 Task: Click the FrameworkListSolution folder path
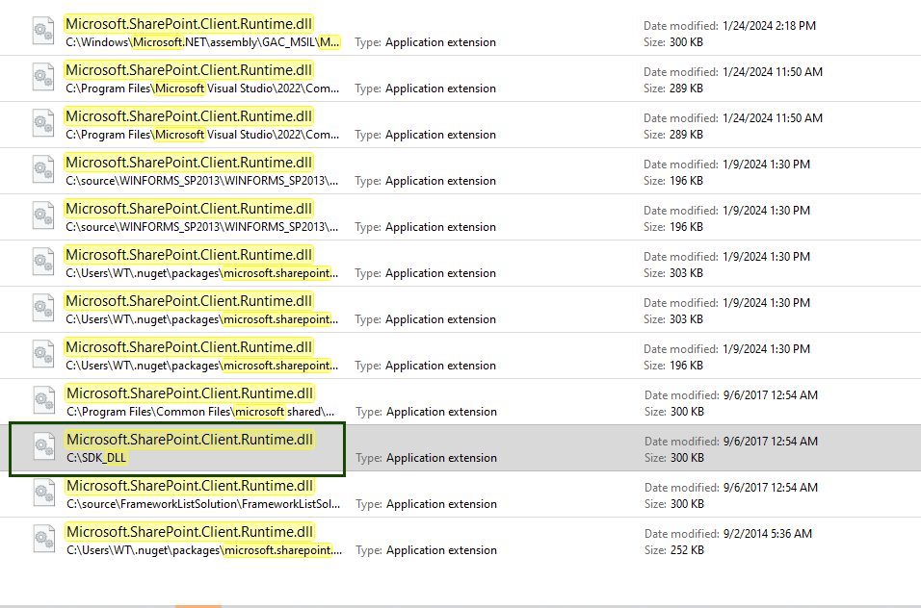(x=203, y=504)
